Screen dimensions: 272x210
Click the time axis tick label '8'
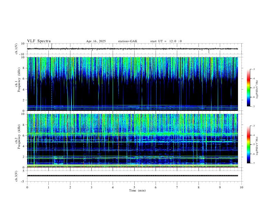[199, 187]
